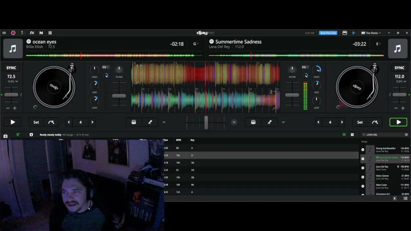Open the left deck microphone icon
The width and height of the screenshot is (411, 231).
(x=150, y=122)
